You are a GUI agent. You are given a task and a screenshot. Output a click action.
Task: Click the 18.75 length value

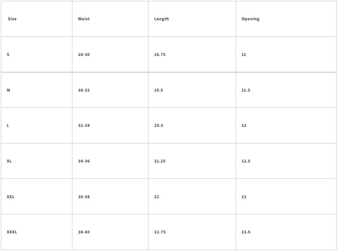point(160,55)
